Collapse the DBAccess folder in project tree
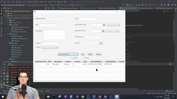177x99 pixels. [8, 43]
